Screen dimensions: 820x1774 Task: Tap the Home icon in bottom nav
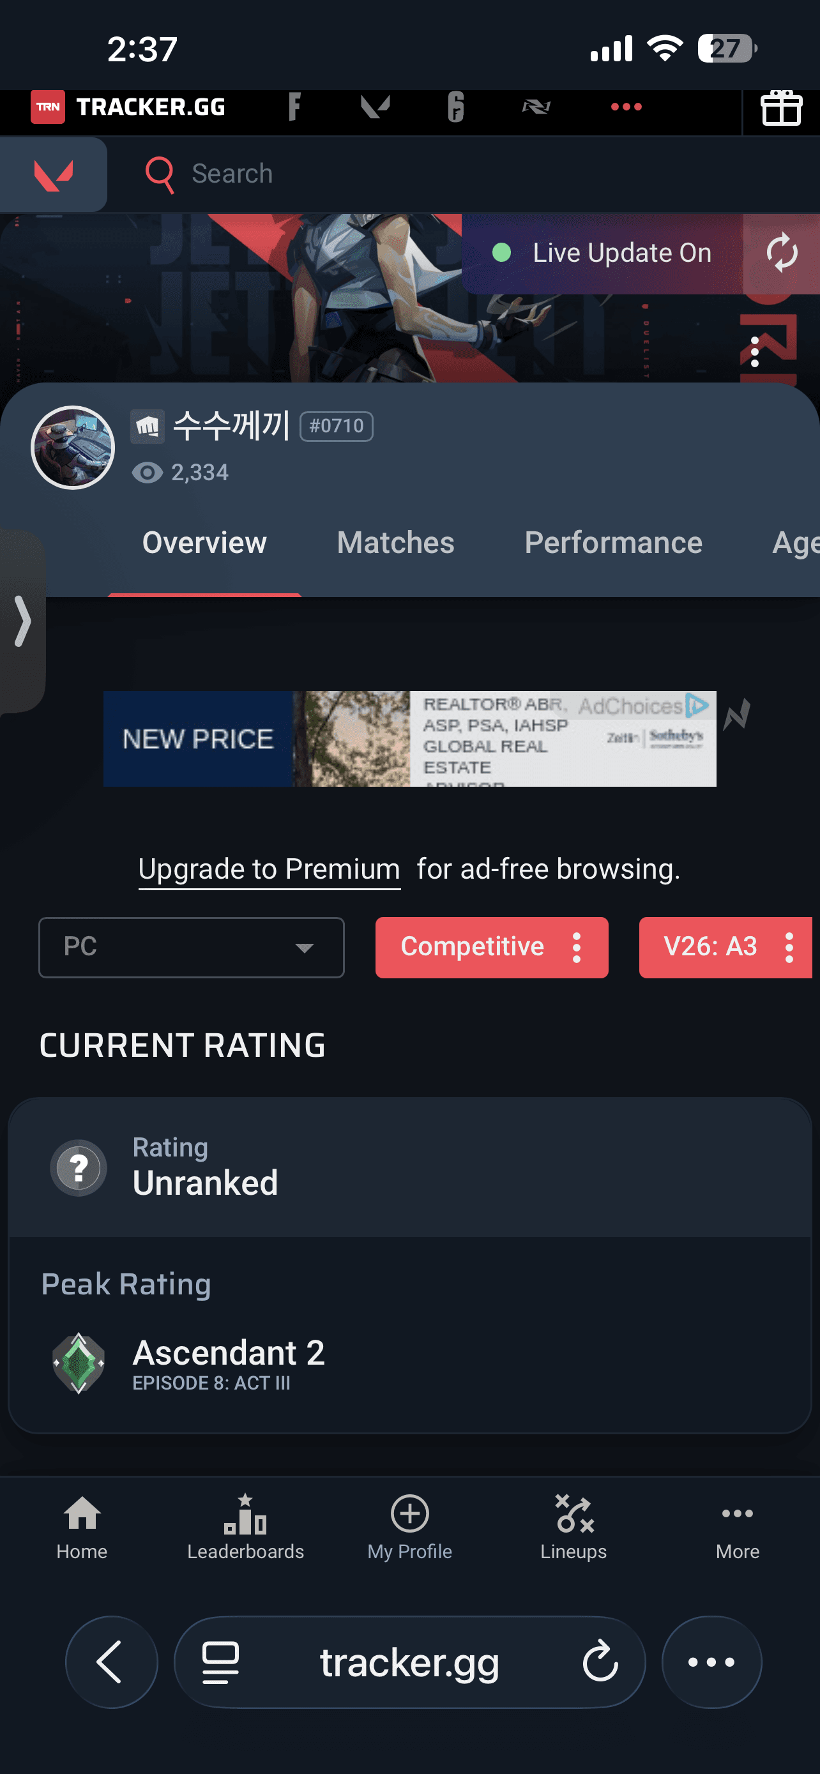coord(82,1527)
